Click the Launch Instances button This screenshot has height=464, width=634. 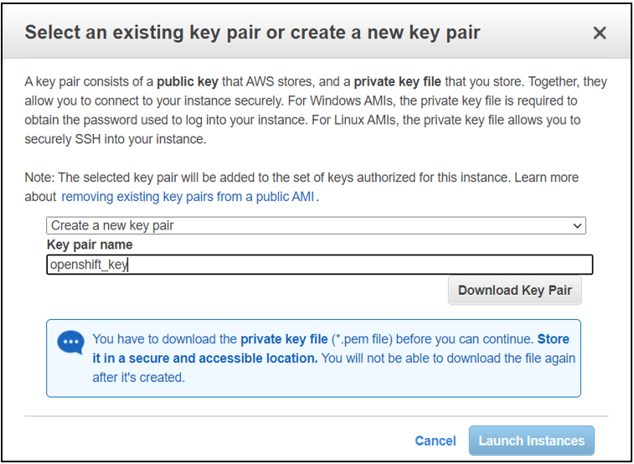click(531, 441)
